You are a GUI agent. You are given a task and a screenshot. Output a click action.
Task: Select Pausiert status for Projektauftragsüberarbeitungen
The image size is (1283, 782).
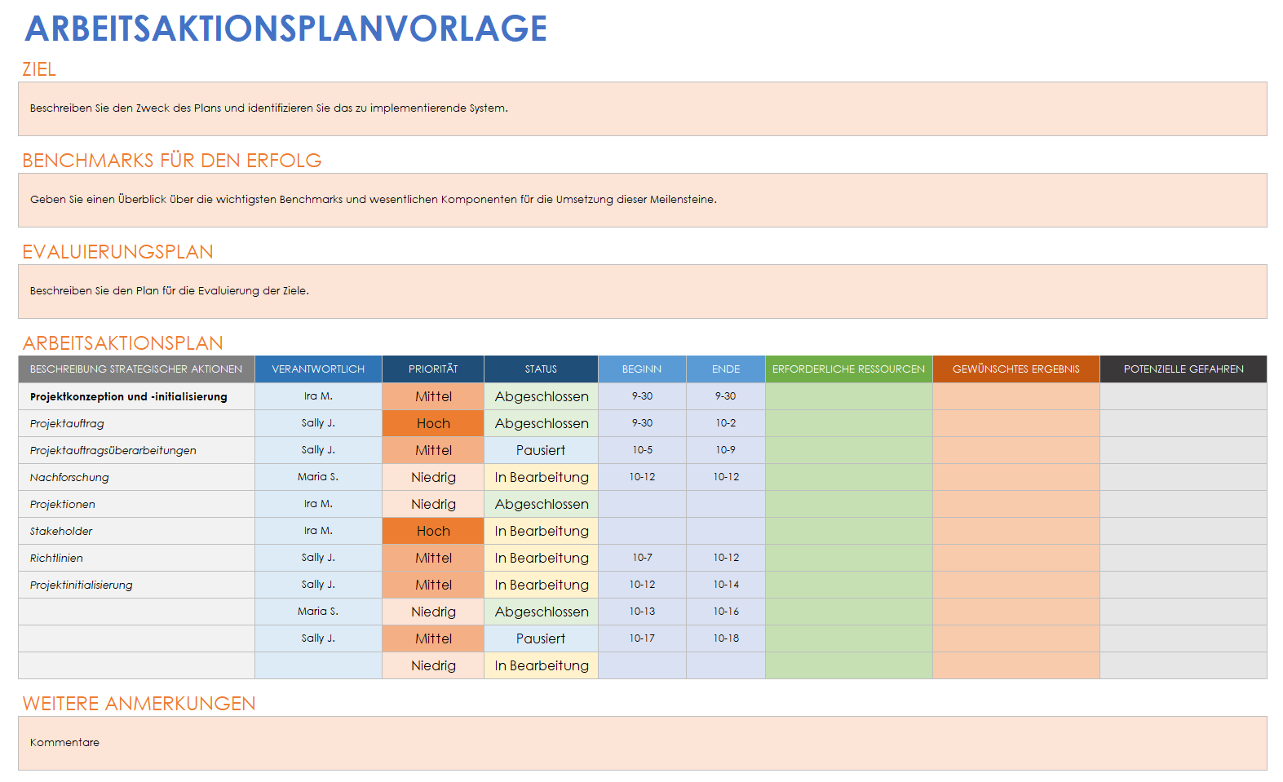tap(541, 450)
